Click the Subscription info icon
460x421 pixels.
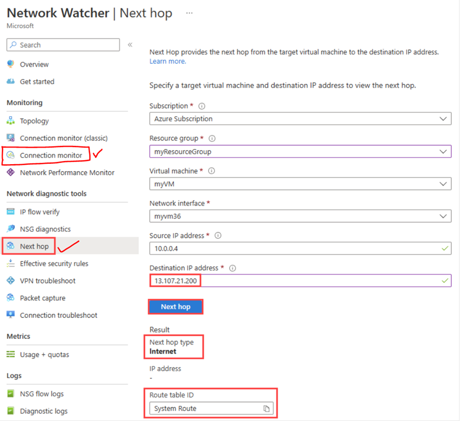[x=202, y=106]
